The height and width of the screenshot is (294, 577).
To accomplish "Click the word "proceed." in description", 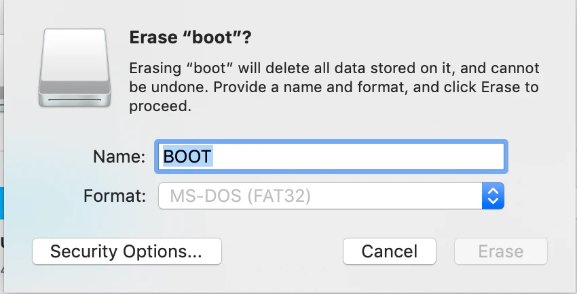I will (x=160, y=107).
